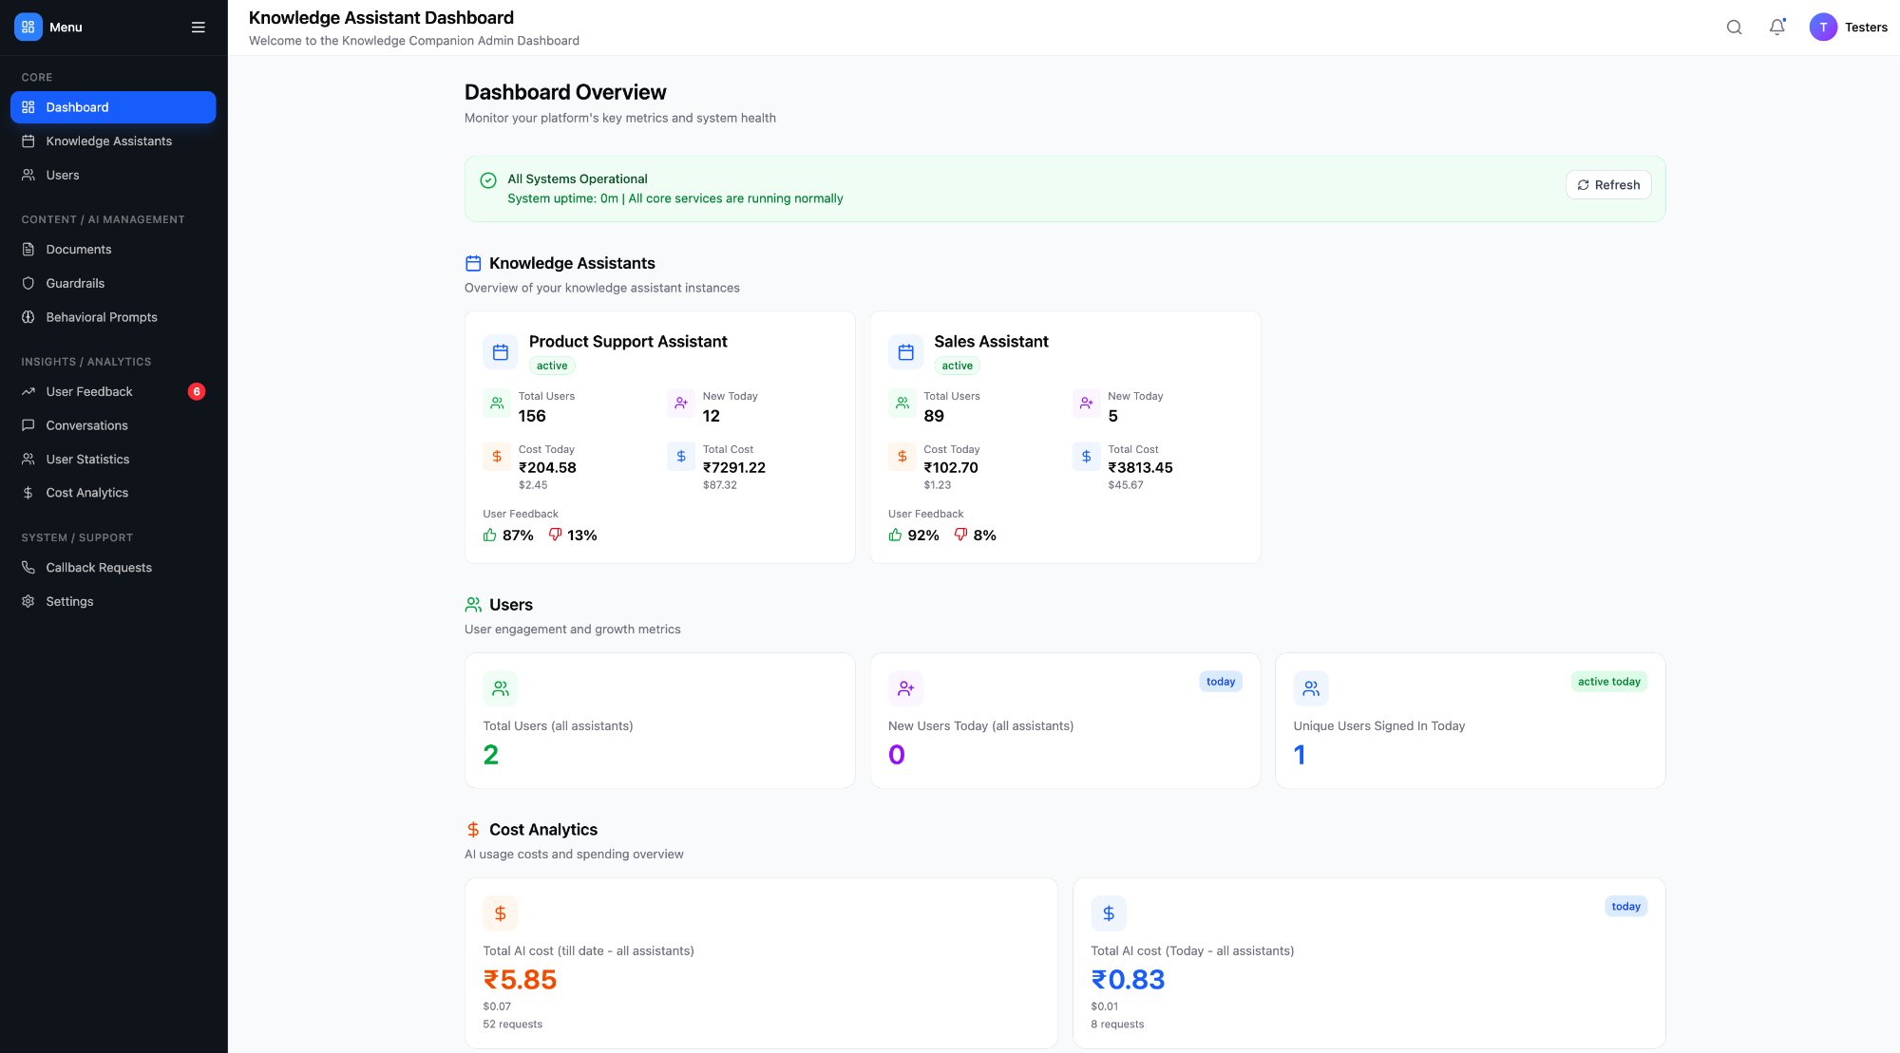Click the active badge on Sales Assistant
This screenshot has height=1053, width=1900.
pyautogui.click(x=957, y=365)
